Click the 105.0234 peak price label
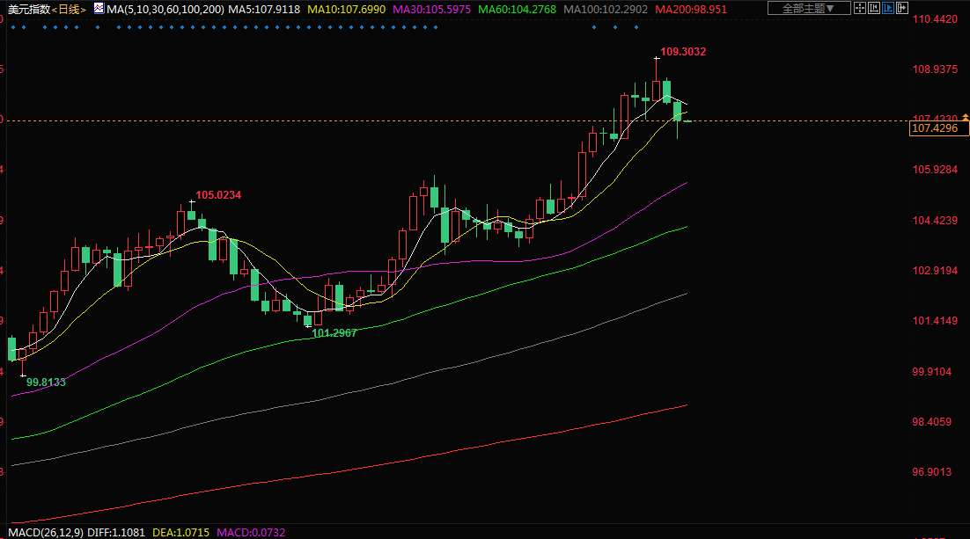 pyautogui.click(x=218, y=194)
